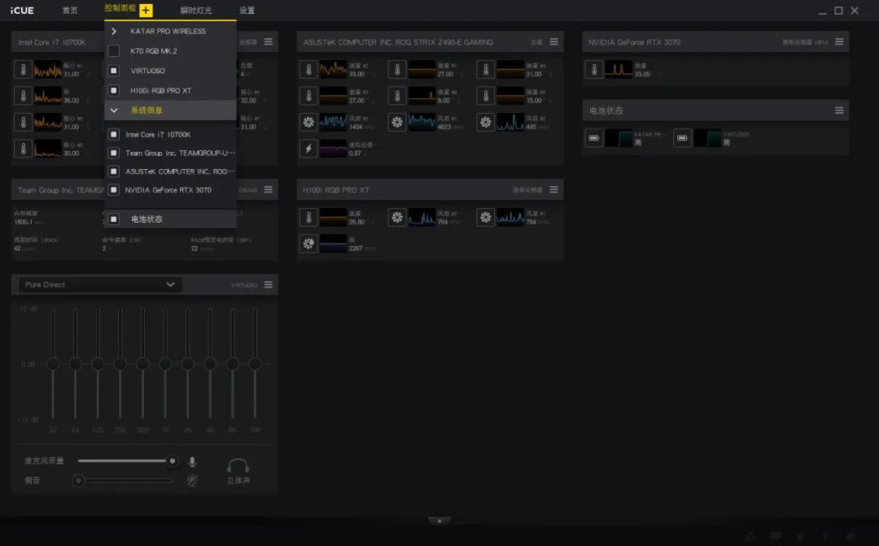Expand the KATAR PRO WIRELESS entry
Screen dimensions: 879x546
coord(114,32)
